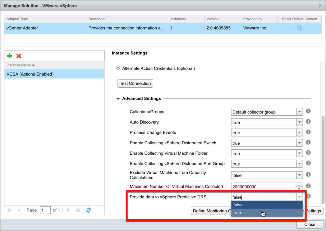Open help via the question mark icon

point(320,6)
